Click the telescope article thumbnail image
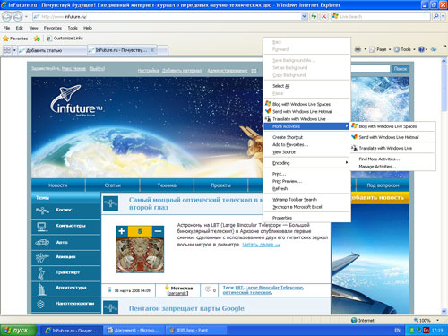448x336 pixels. pyautogui.click(x=140, y=254)
